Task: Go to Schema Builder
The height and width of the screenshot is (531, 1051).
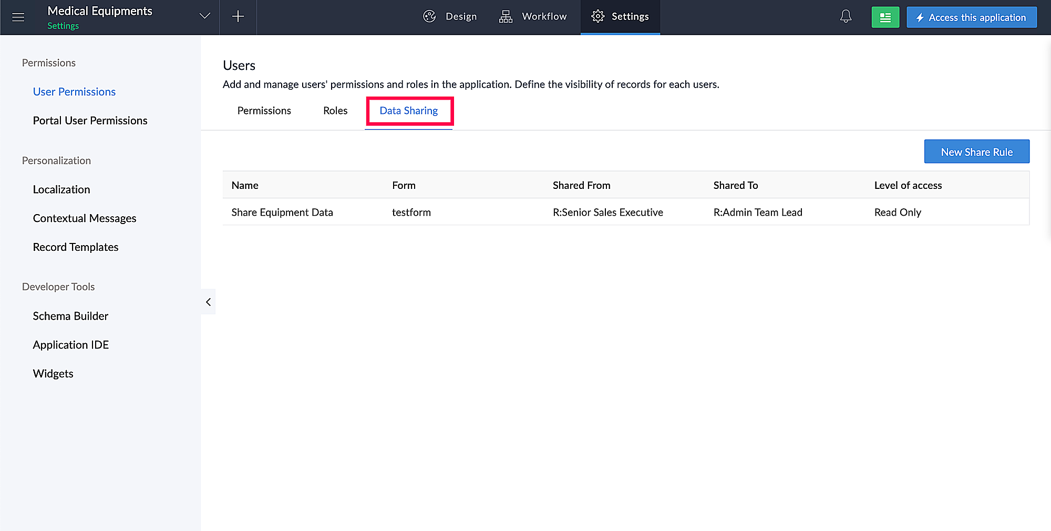Action: tap(70, 316)
